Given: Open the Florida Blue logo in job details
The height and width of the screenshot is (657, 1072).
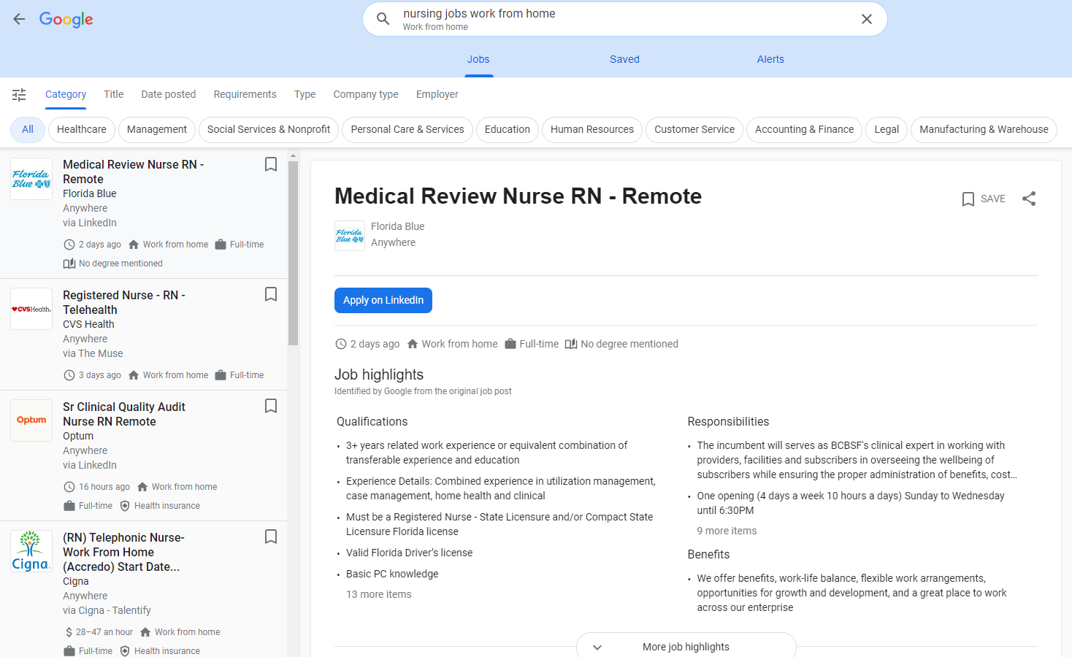Looking at the screenshot, I should [349, 236].
